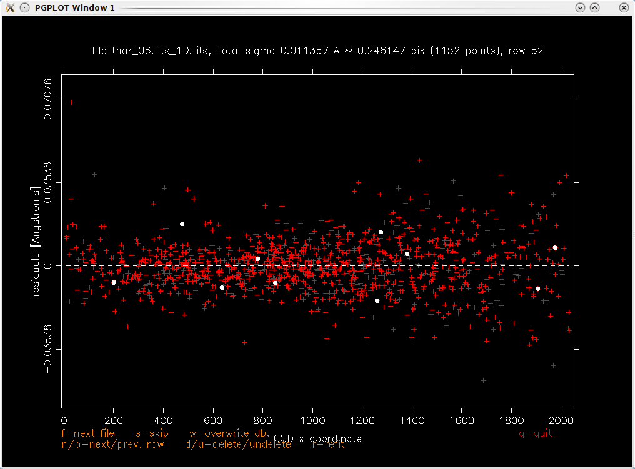The height and width of the screenshot is (469, 635).
Task: Click the 'residuals [Angstroms]' axis label
Action: coord(36,242)
